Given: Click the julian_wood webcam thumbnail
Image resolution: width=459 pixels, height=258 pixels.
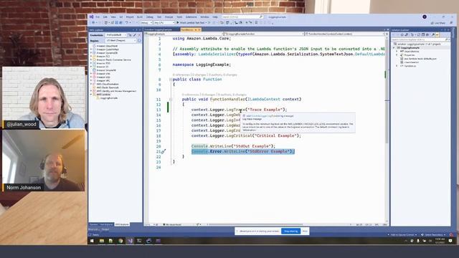Looking at the screenshot, I should click(x=43, y=97).
